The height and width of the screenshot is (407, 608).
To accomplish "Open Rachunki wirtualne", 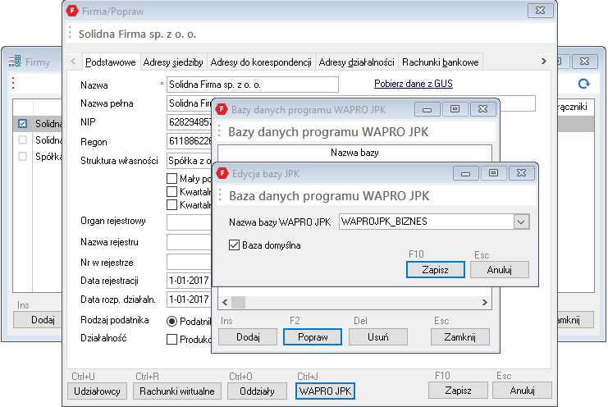I will click(x=176, y=391).
